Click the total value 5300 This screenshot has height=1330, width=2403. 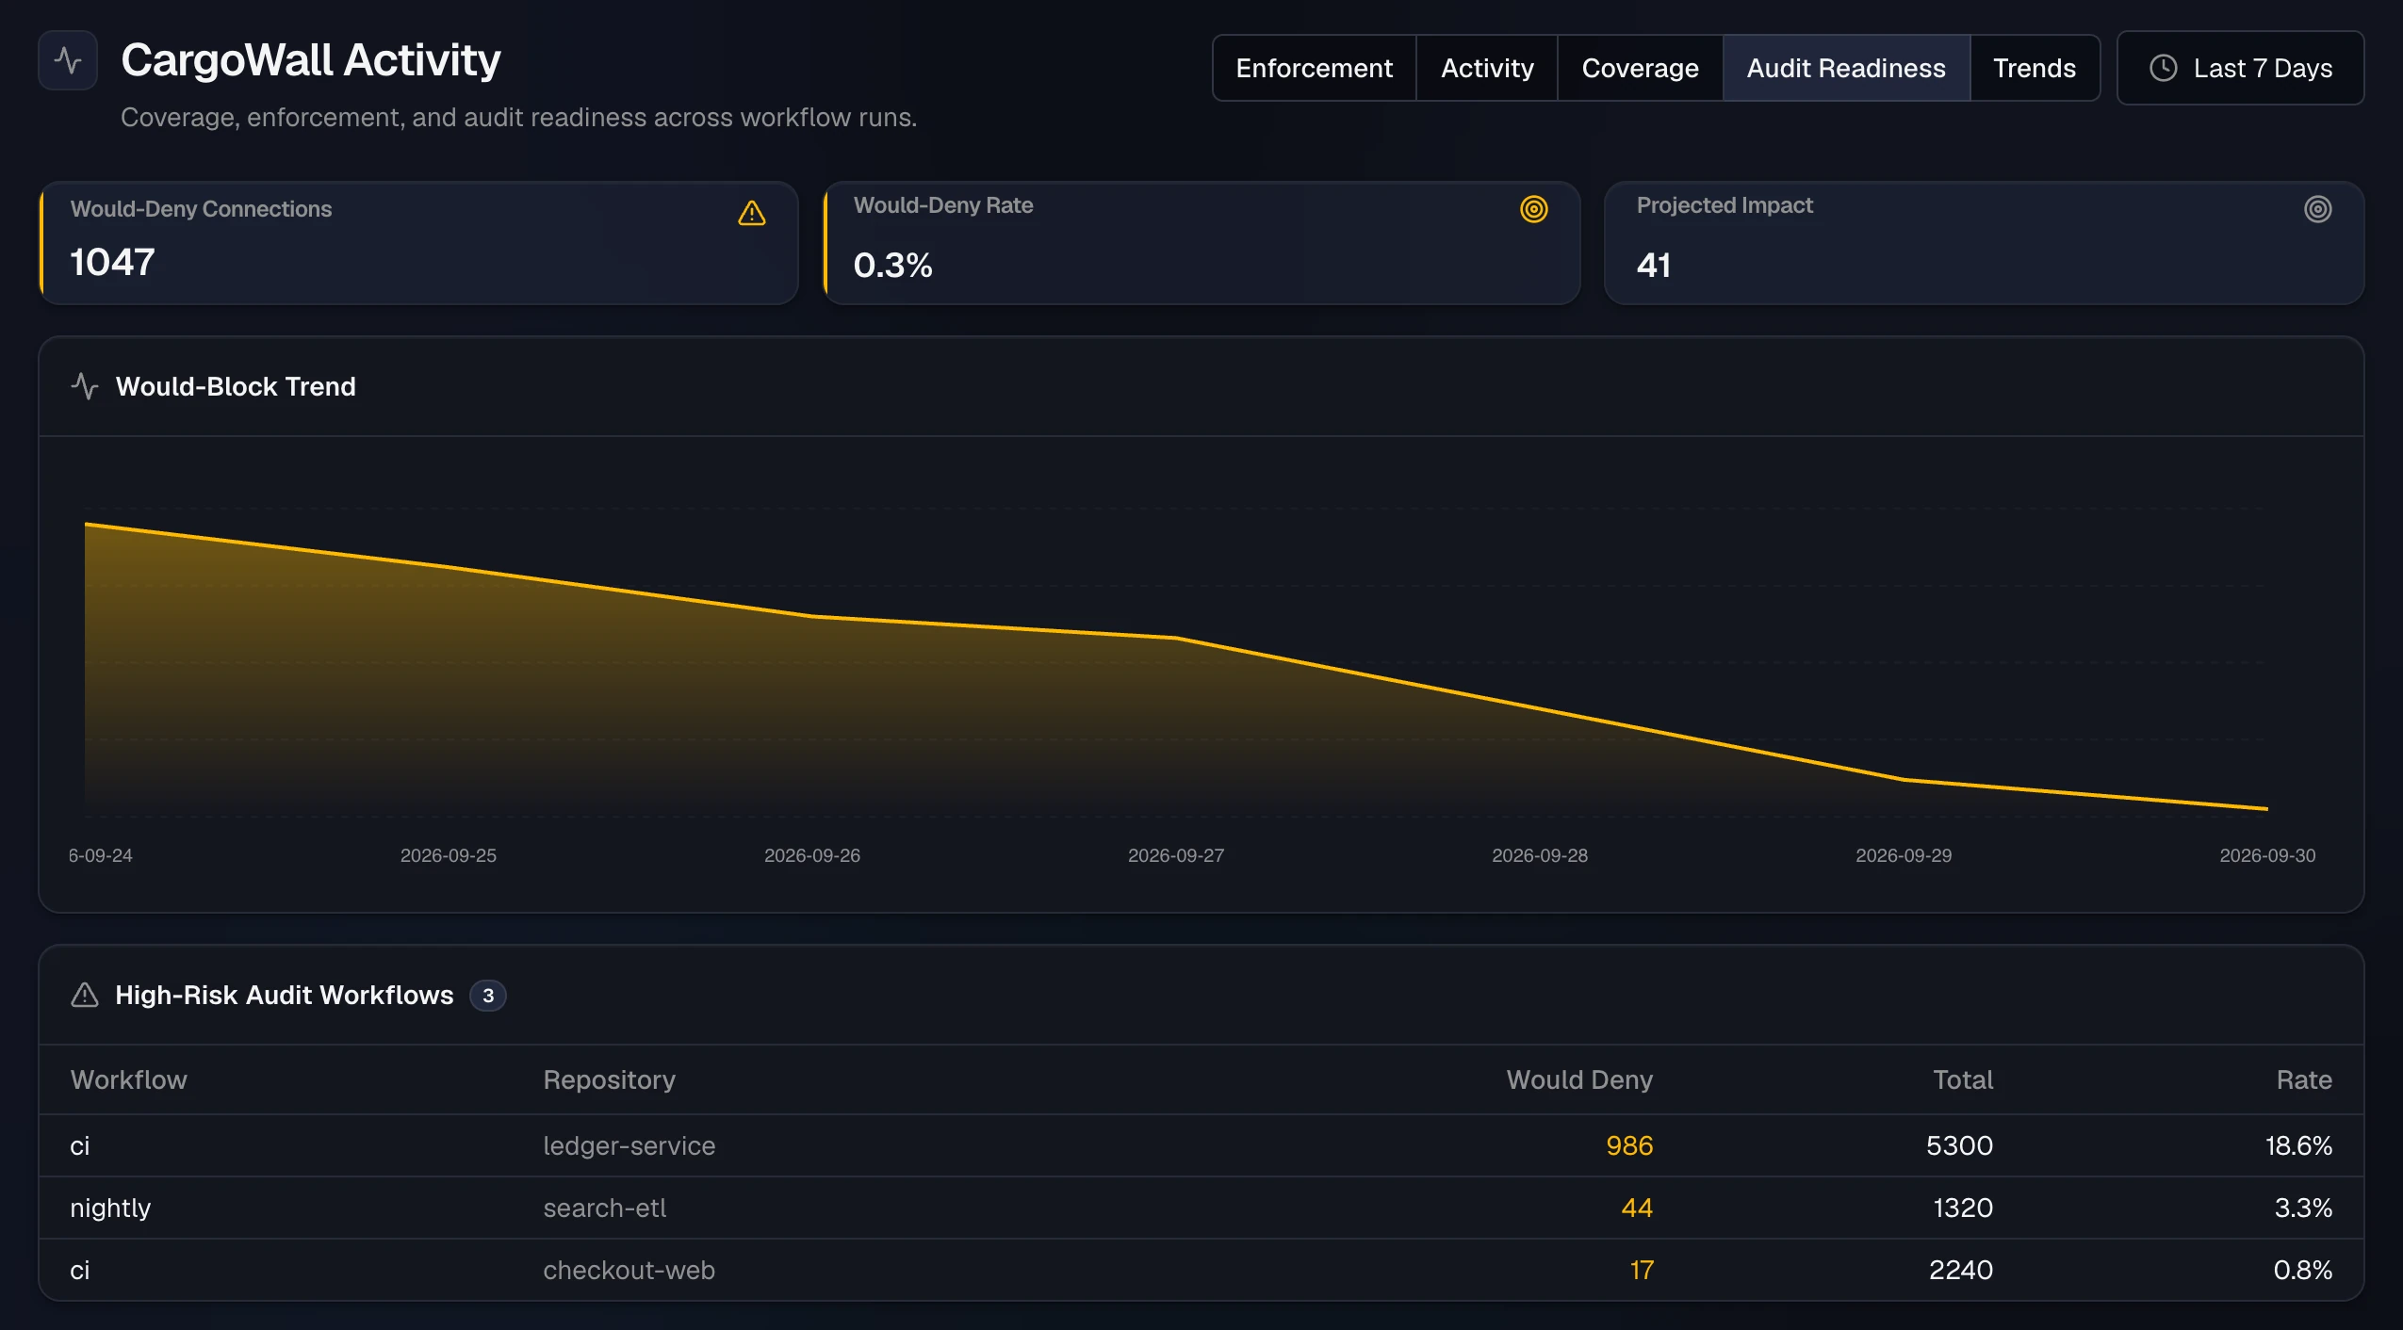(1959, 1145)
